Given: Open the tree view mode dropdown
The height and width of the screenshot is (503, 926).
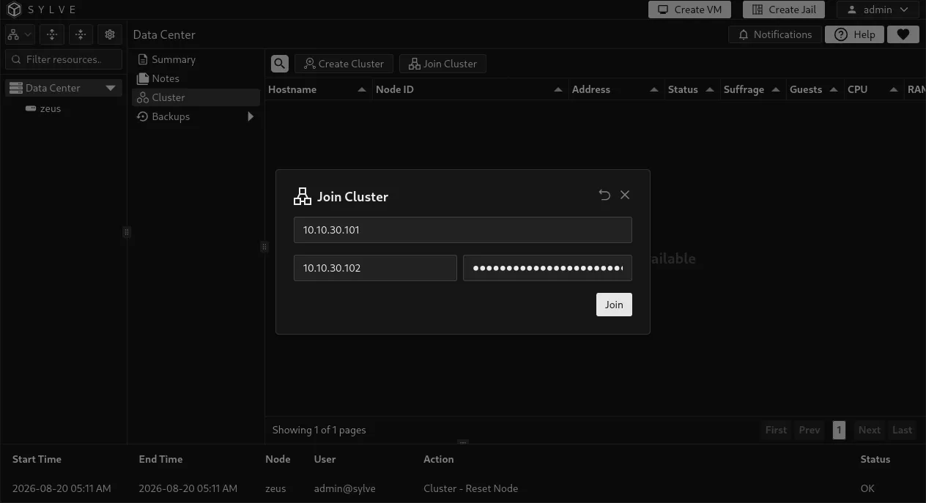Looking at the screenshot, I should [20, 34].
